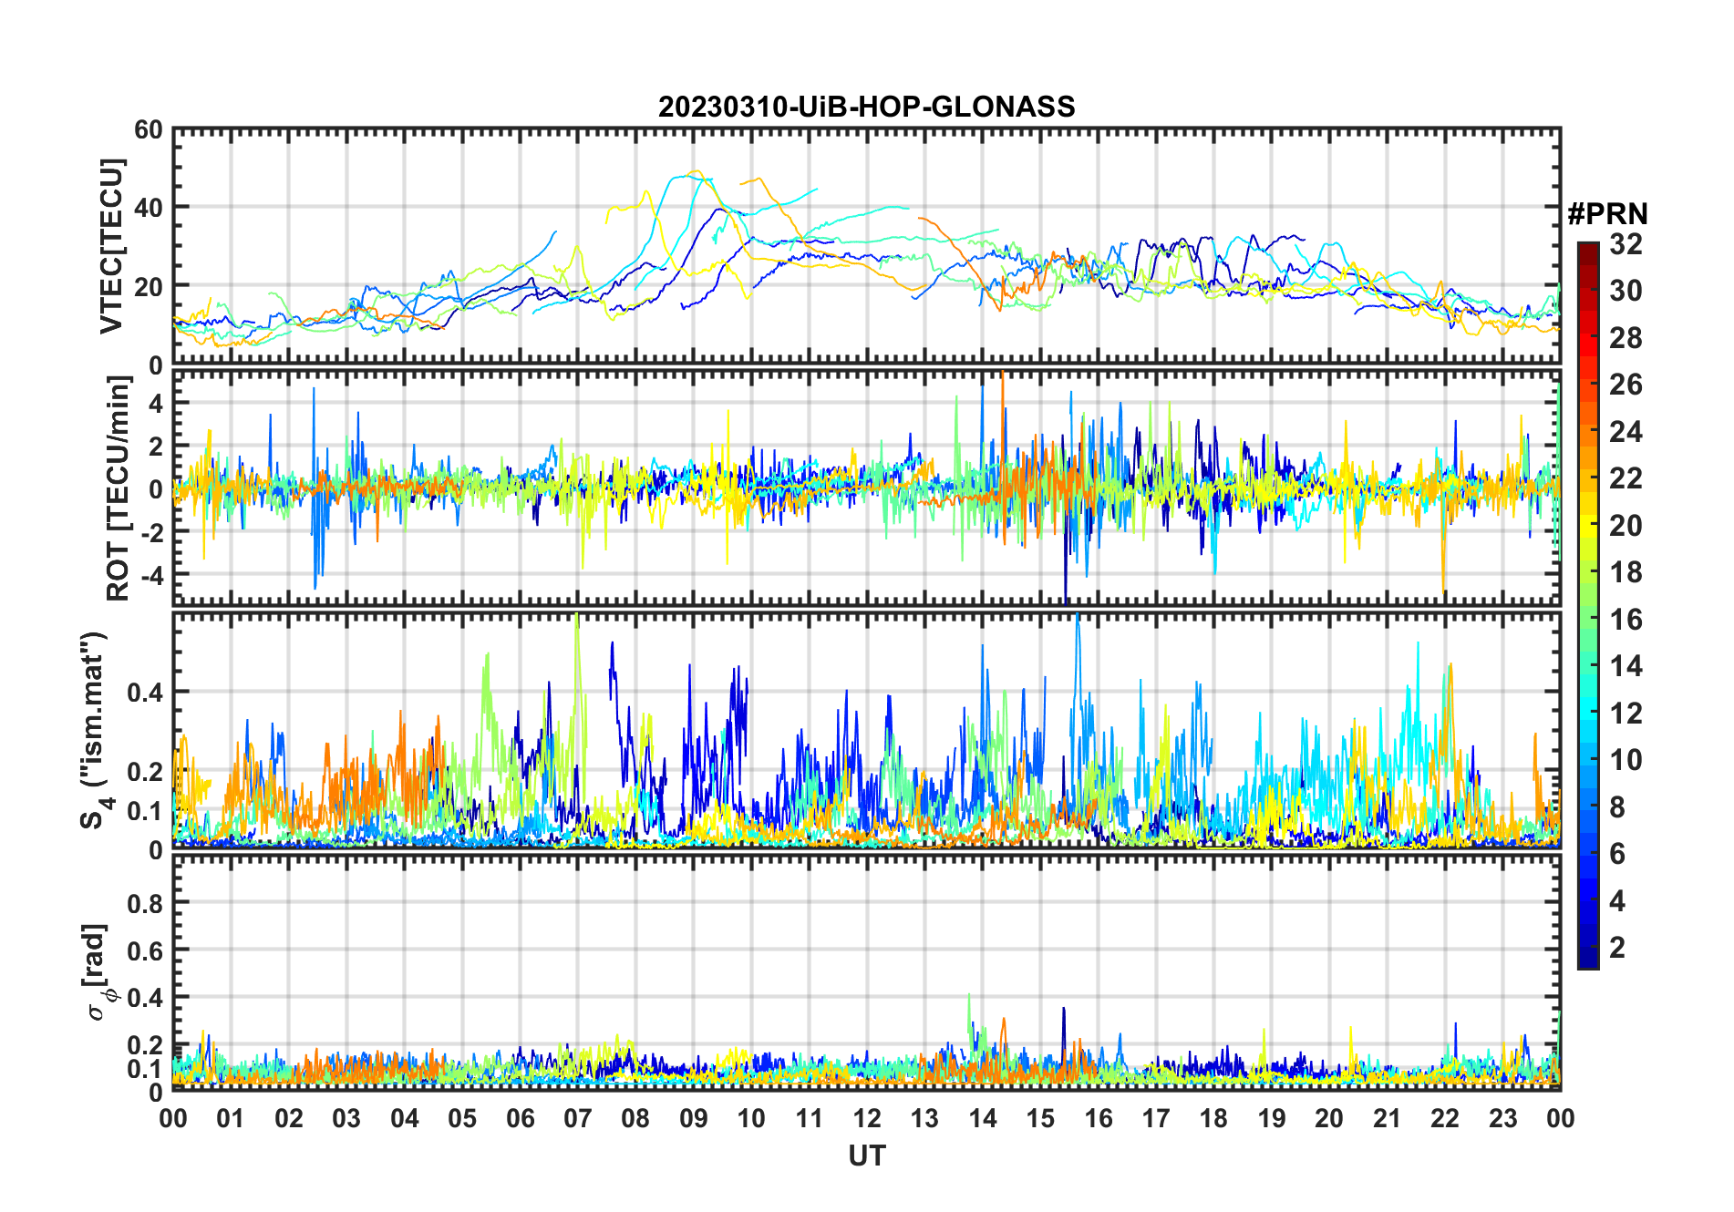Image resolution: width=1734 pixels, height=1212 pixels.
Task: Select the "0.6" tick on the sigma-phi axis
Action: [145, 951]
